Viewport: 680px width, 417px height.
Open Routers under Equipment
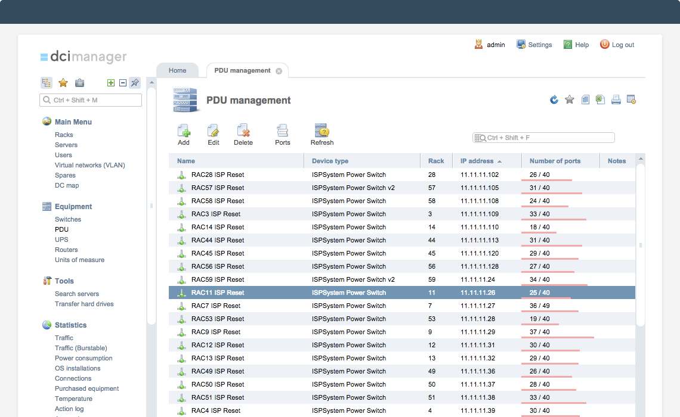[66, 250]
